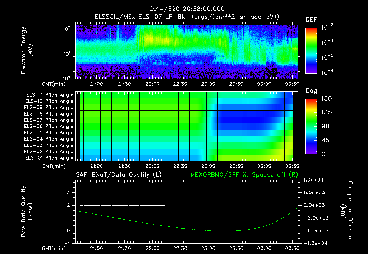Click the 10^0 electron energy tick label
This screenshot has height=254, width=368.
point(67,78)
